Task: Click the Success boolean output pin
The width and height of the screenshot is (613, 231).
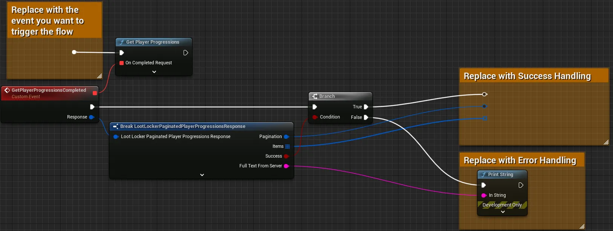Action: [286, 156]
